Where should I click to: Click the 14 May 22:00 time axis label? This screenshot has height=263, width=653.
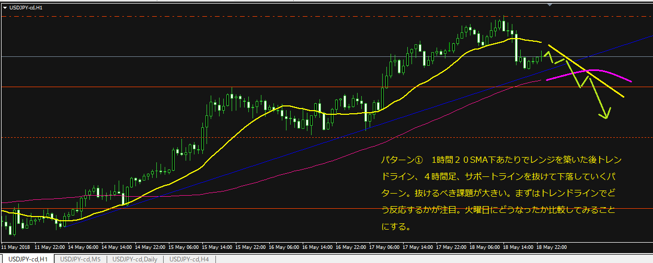150,247
